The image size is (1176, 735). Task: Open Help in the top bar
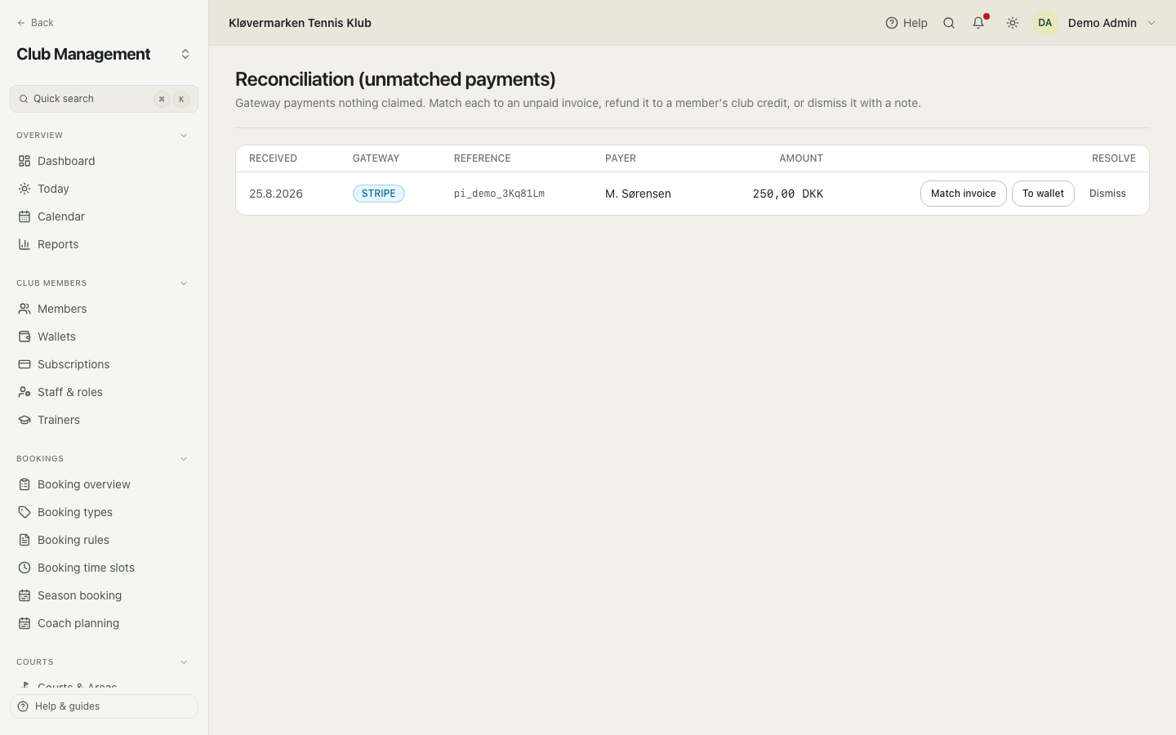(x=906, y=23)
